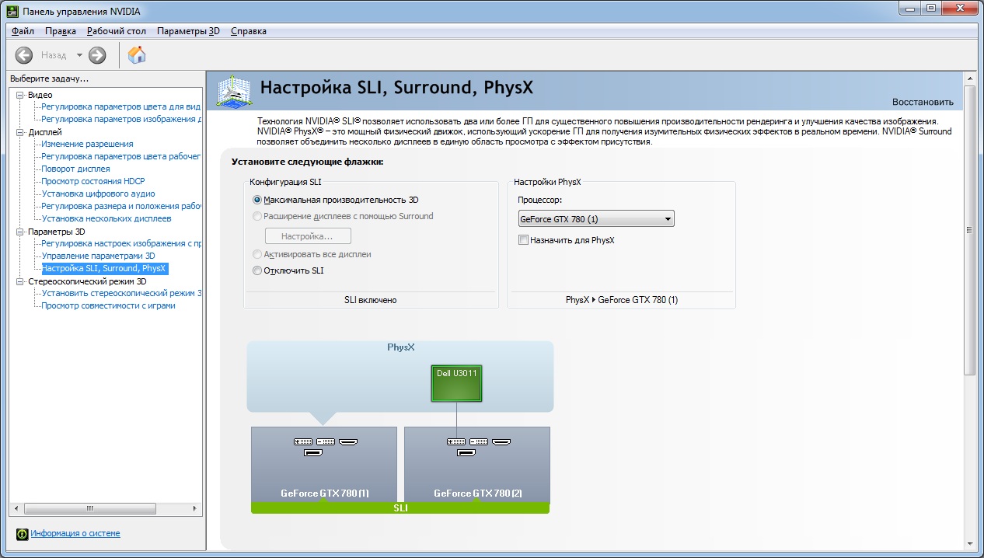Click the Back arrow icon
The height and width of the screenshot is (558, 984).
pyautogui.click(x=24, y=55)
